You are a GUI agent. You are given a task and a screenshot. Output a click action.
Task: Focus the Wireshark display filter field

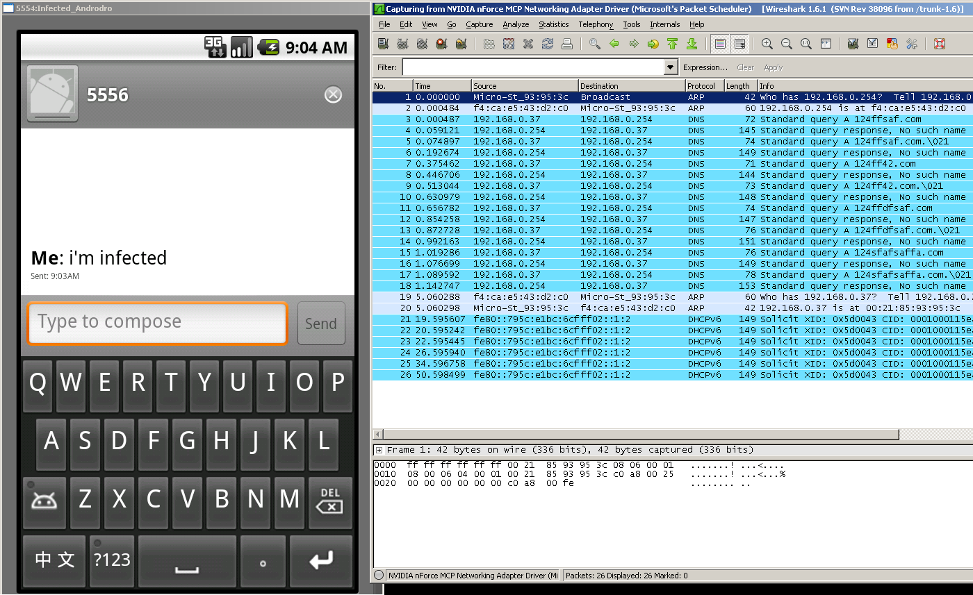(x=533, y=67)
